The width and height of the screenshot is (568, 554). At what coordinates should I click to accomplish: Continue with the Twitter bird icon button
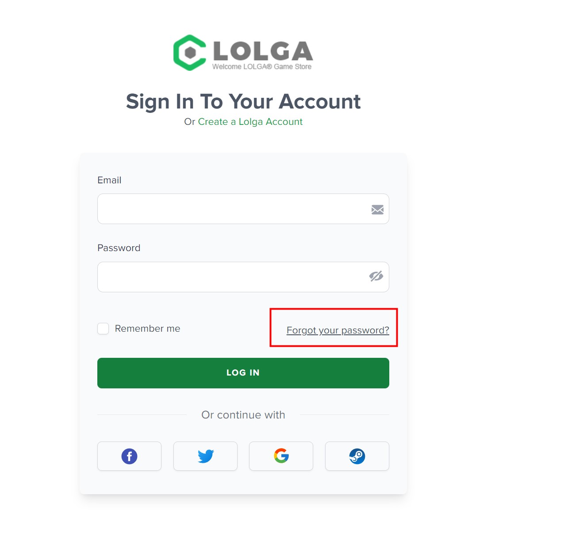205,456
